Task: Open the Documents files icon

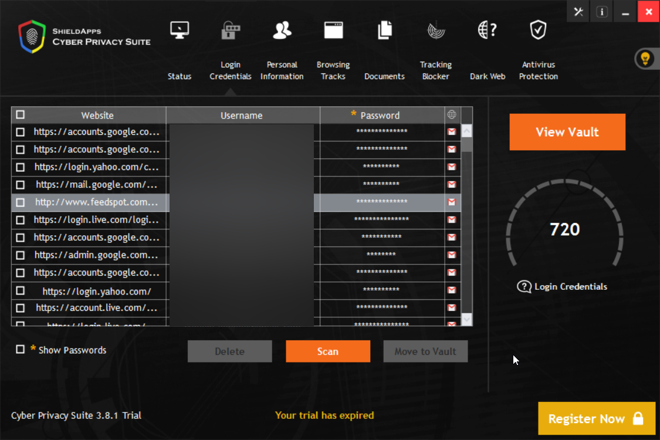Action: click(385, 31)
